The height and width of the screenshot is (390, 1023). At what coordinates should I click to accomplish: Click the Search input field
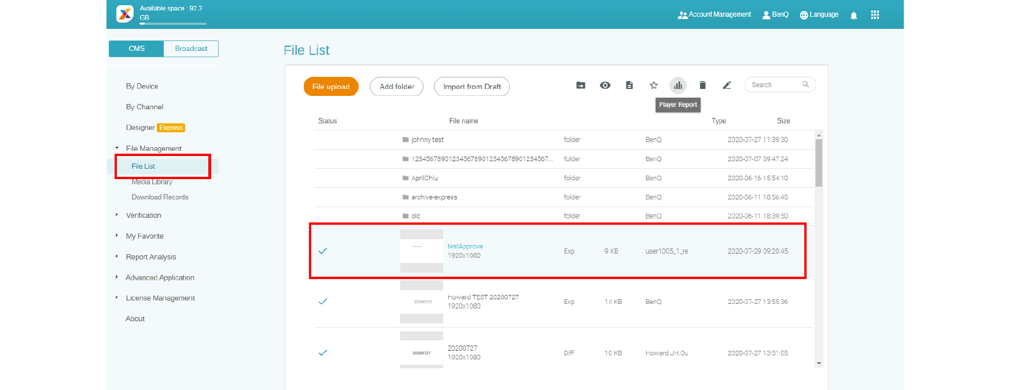coord(774,85)
